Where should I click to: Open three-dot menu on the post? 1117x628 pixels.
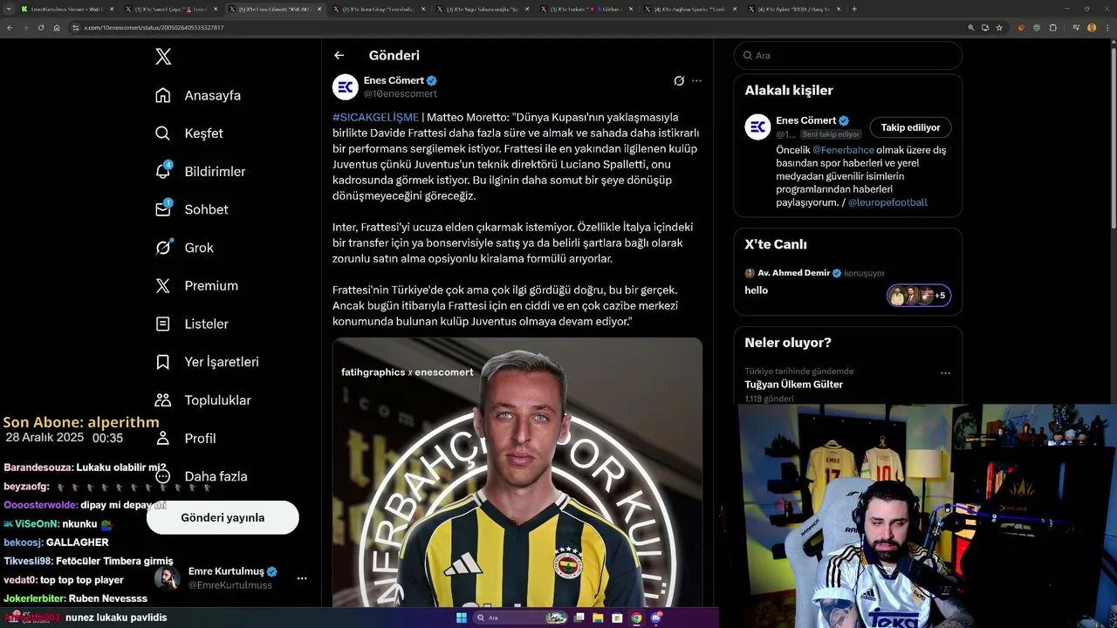[696, 80]
